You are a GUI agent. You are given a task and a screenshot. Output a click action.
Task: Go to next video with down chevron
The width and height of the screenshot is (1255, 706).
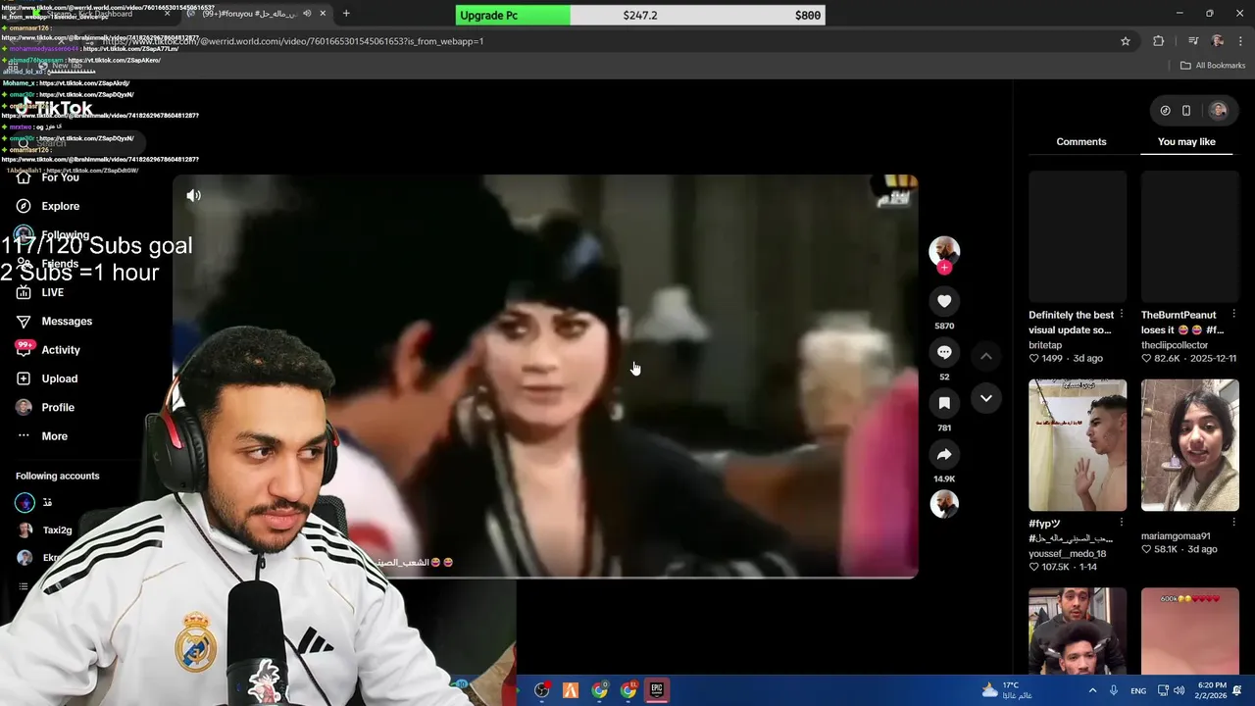pyautogui.click(x=986, y=398)
